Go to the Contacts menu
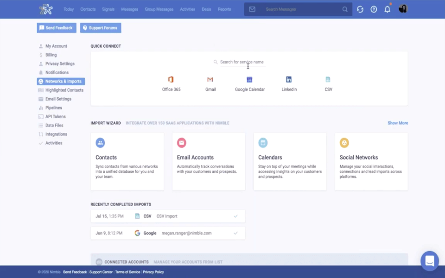 pyautogui.click(x=88, y=9)
